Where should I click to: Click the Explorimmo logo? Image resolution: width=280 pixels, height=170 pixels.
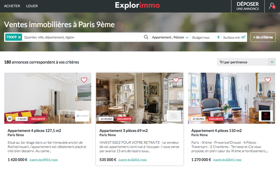137,5
